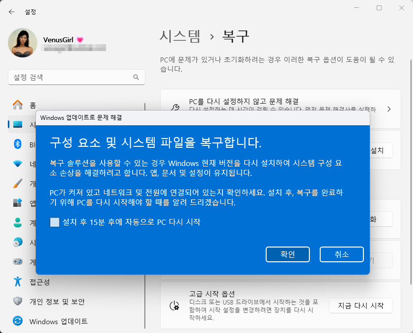This screenshot has height=333, width=413.
Task: Open the gaming controller icon in sidebar
Action: click(18, 262)
